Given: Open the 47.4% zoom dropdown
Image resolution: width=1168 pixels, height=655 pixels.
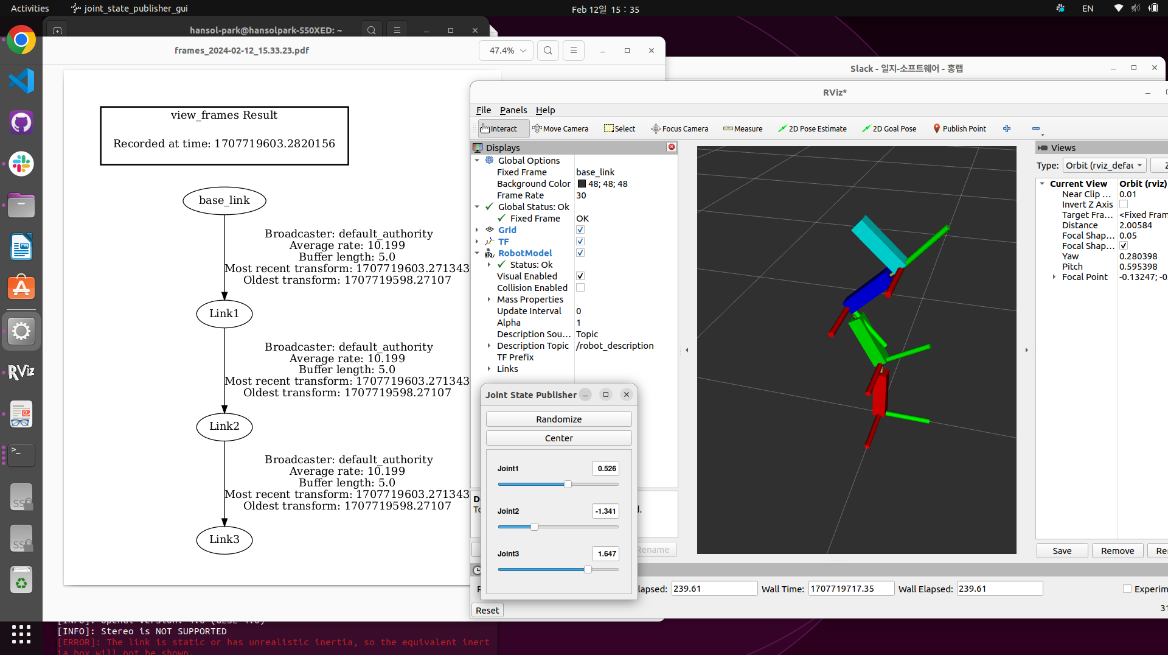Looking at the screenshot, I should point(507,51).
